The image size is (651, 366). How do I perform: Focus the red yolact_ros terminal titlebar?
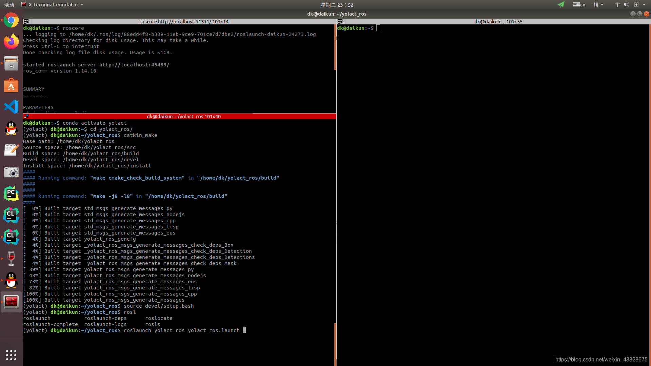point(183,117)
